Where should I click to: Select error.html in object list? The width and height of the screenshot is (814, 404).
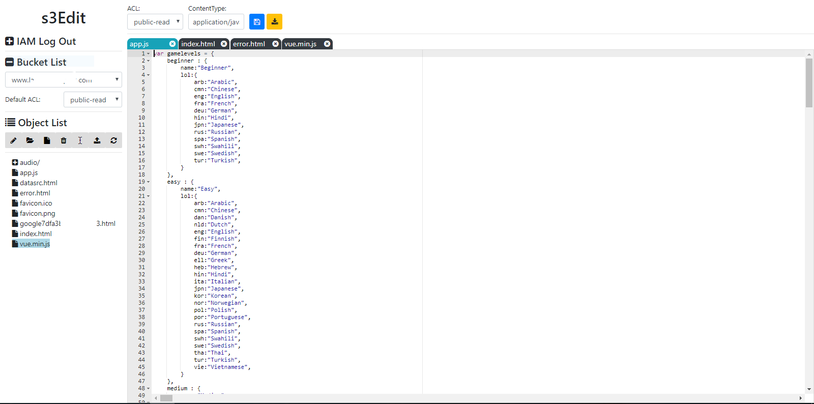pyautogui.click(x=35, y=193)
